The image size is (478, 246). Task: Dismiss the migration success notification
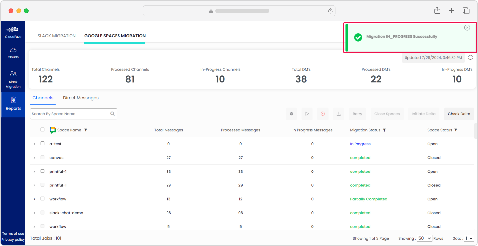467,28
